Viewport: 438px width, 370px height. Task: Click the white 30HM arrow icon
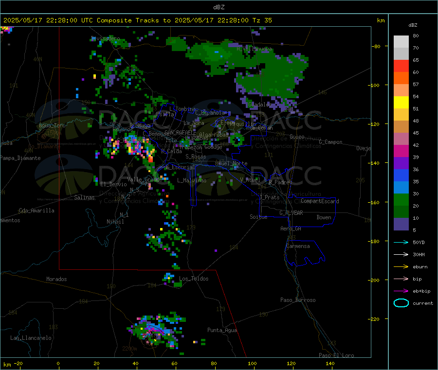point(401,254)
